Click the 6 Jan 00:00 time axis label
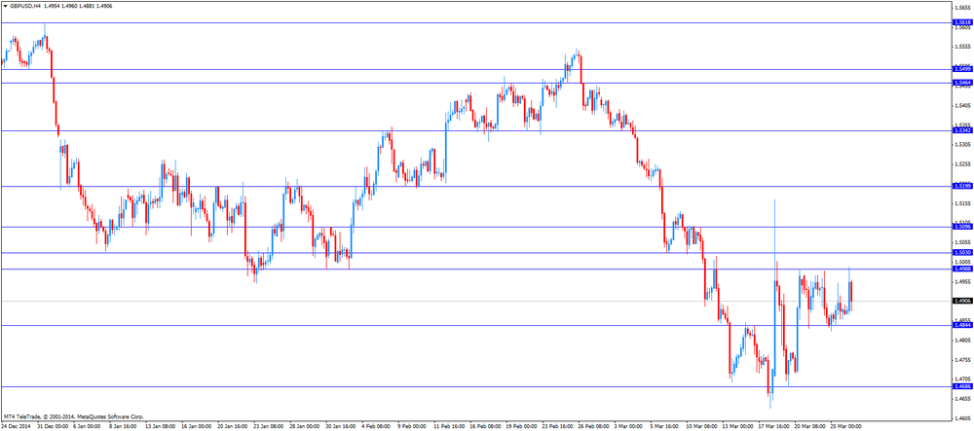Image resolution: width=974 pixels, height=431 pixels. click(x=87, y=427)
